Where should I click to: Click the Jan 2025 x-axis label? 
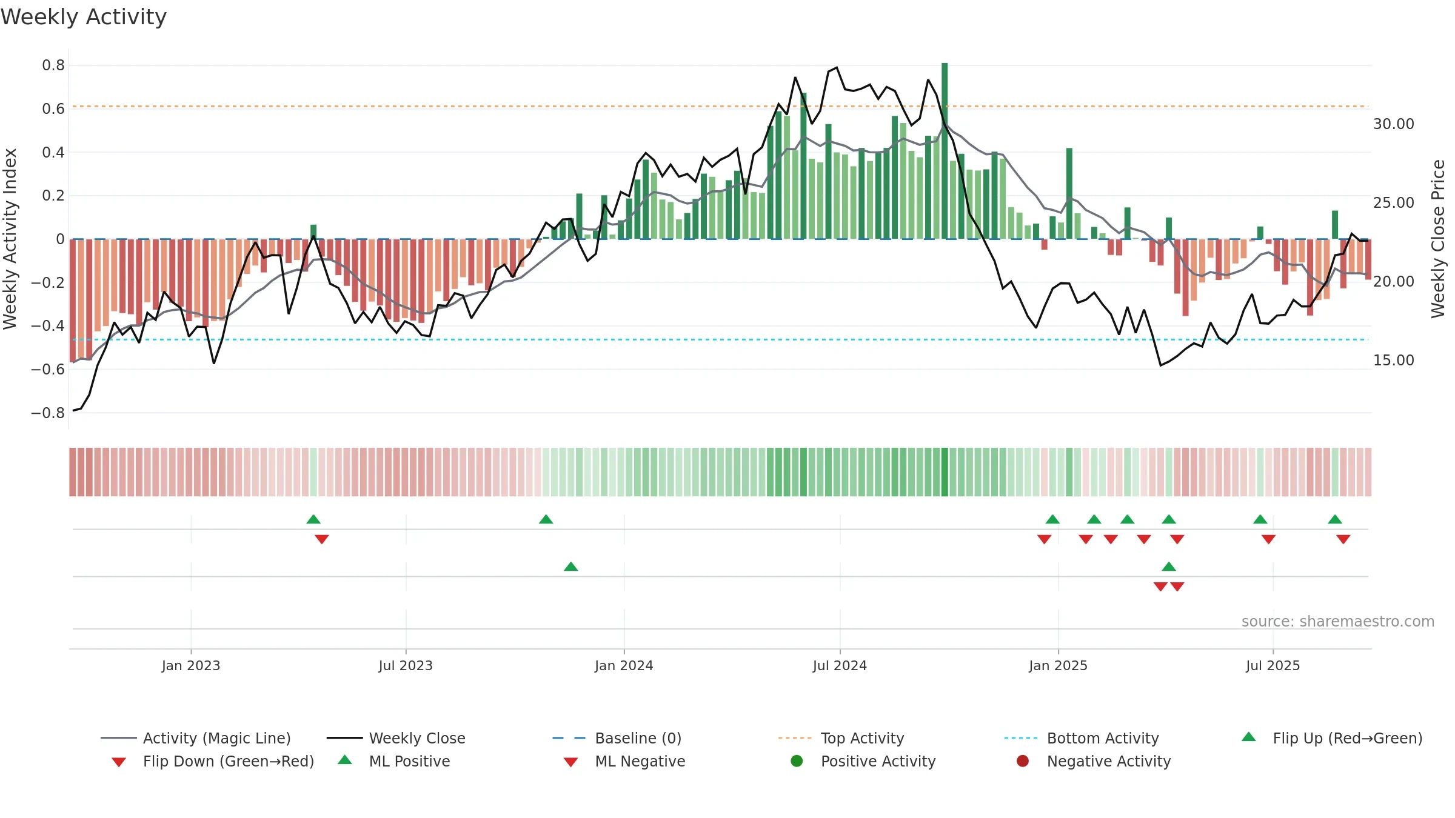[x=1058, y=666]
